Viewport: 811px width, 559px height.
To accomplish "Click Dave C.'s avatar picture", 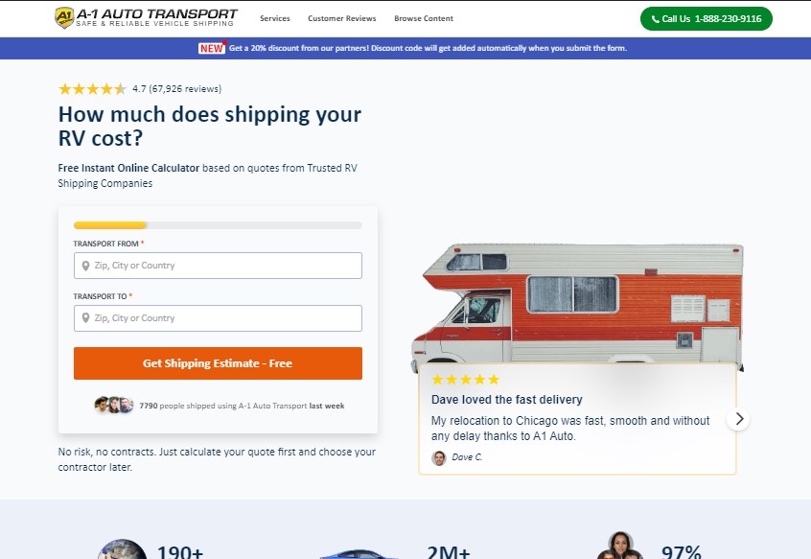I will pyautogui.click(x=439, y=457).
